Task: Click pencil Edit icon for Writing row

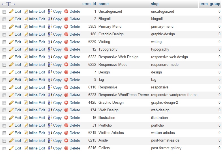Action: coord(11,42)
